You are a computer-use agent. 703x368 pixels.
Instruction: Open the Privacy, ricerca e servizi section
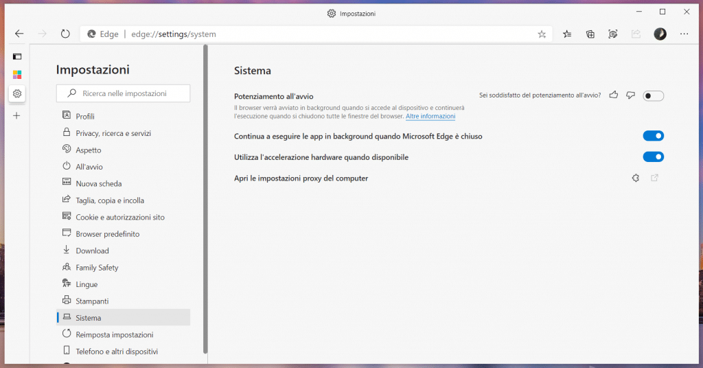pos(113,133)
